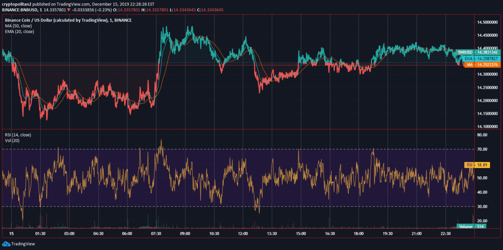Image resolution: width=503 pixels, height=250 pixels.
Task: Click the EMA (20, close) indicator legend
Action: coord(19,31)
